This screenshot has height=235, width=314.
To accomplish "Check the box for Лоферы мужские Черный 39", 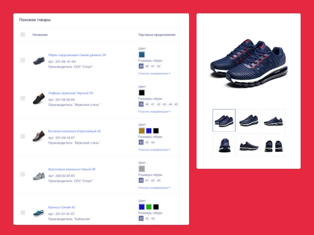I will pyautogui.click(x=22, y=98).
